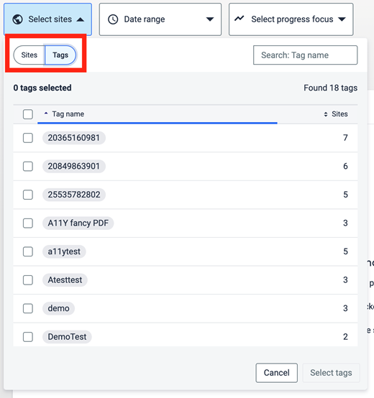Click the clock icon in Date range
374x398 pixels.
point(113,19)
